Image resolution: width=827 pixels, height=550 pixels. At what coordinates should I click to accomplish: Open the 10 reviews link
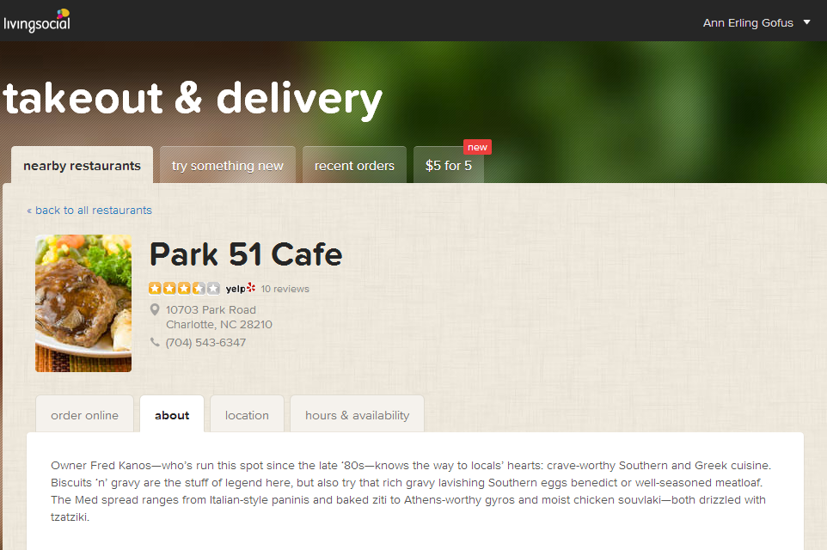point(285,289)
